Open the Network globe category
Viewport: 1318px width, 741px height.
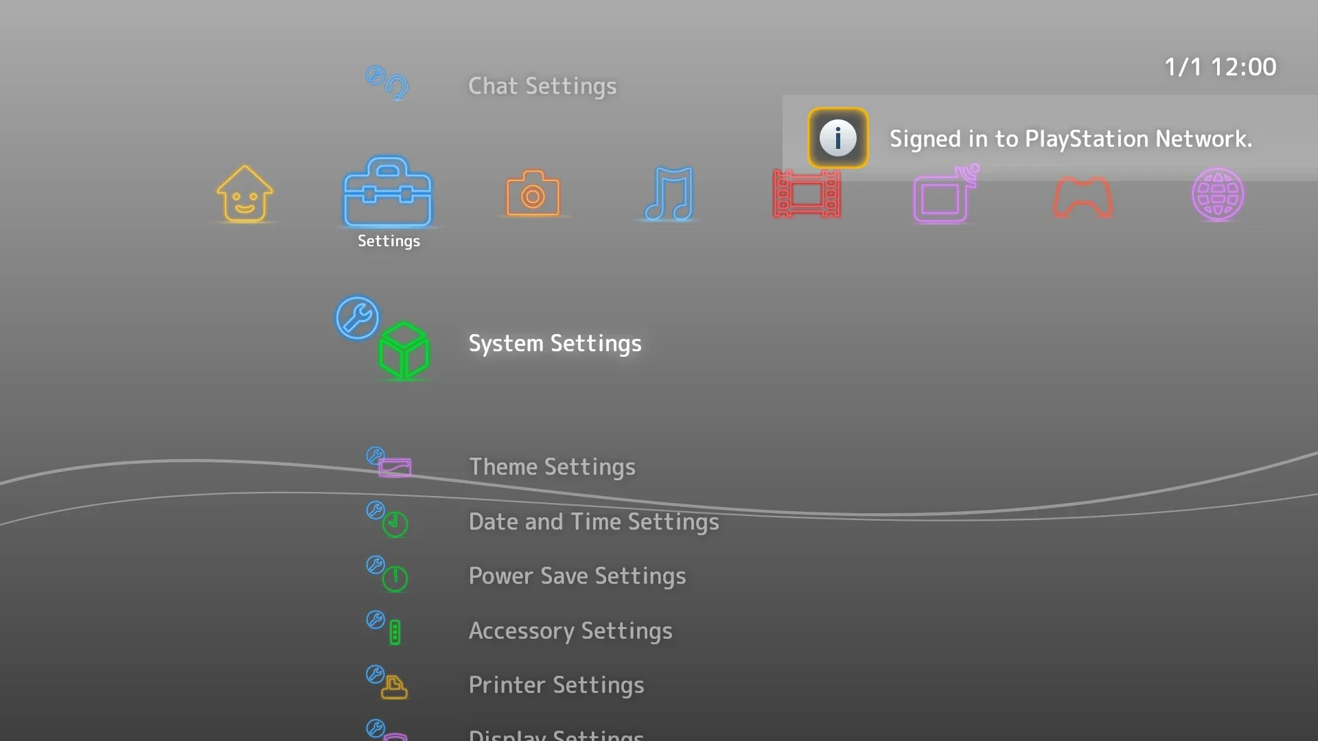click(x=1218, y=194)
